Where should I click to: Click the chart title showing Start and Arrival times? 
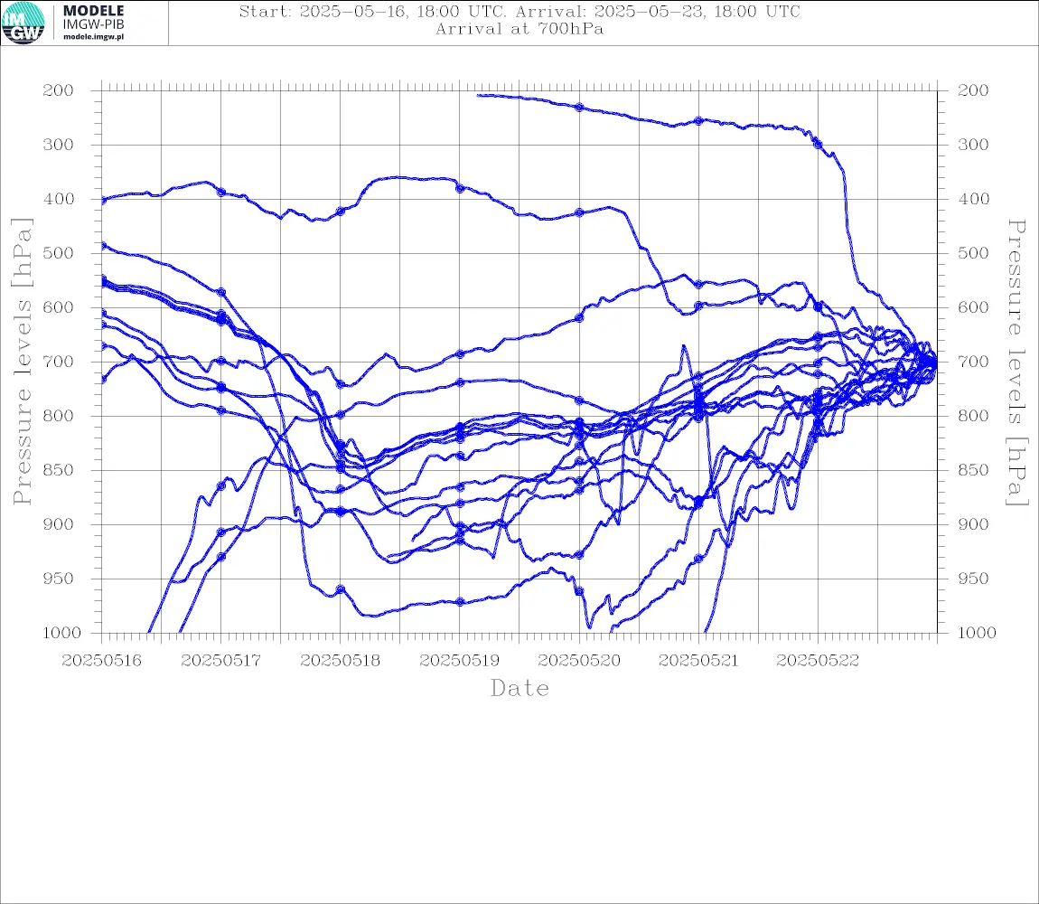click(519, 12)
